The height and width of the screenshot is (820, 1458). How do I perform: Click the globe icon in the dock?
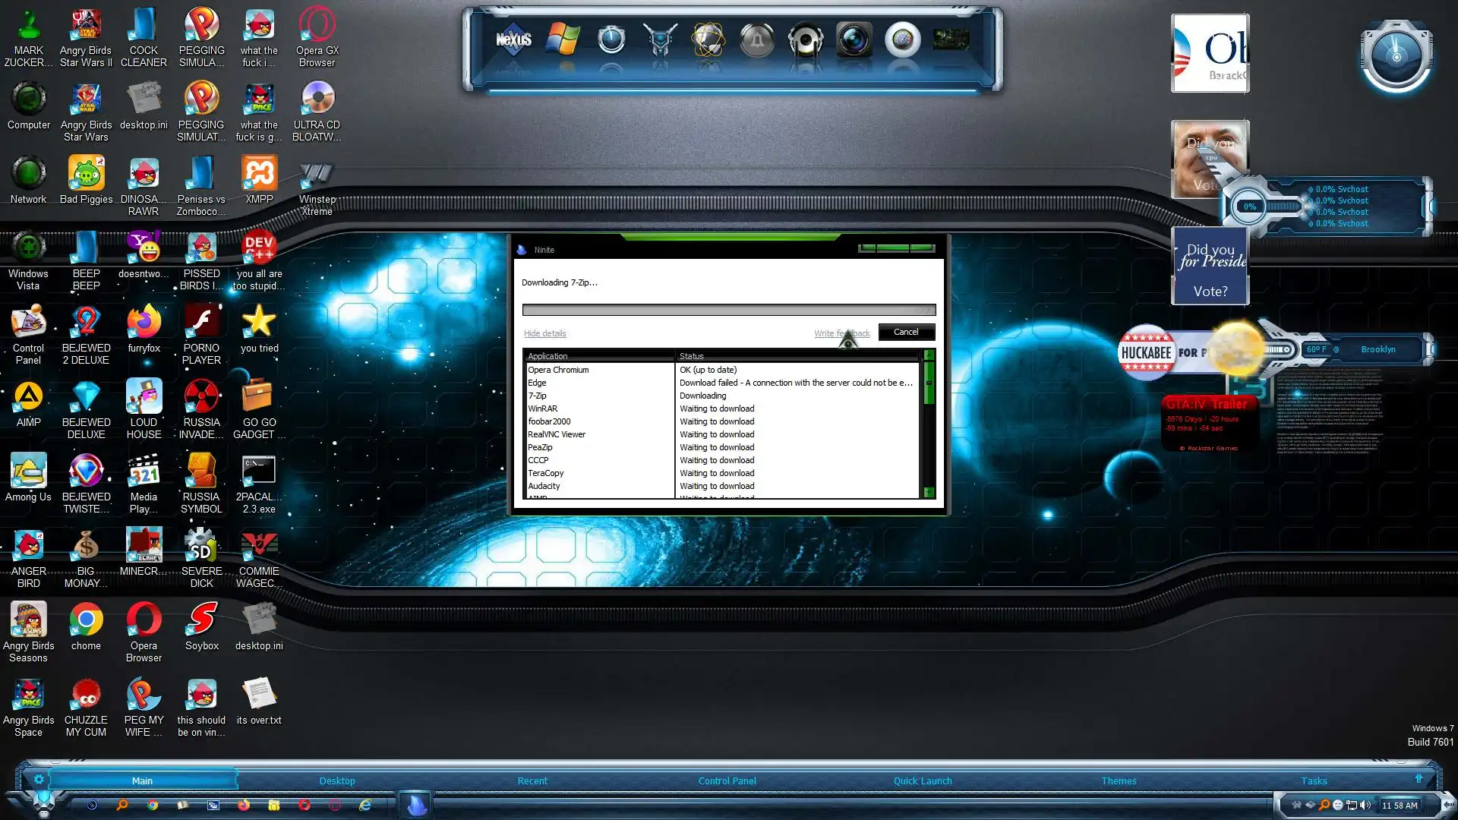tap(708, 40)
